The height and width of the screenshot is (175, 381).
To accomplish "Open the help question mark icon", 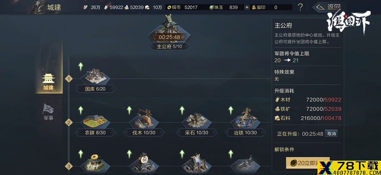I will (300, 7).
